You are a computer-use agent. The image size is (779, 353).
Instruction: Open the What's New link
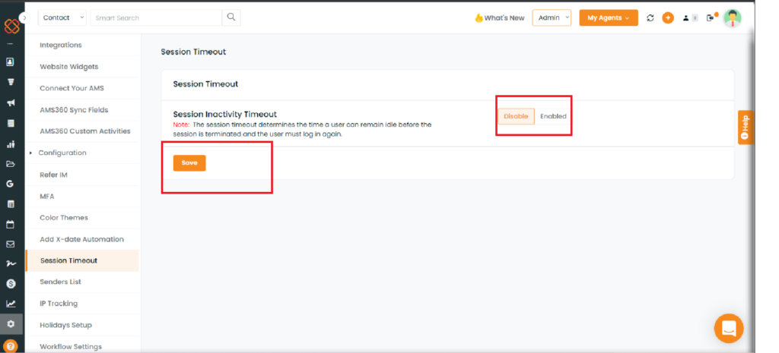coord(499,18)
